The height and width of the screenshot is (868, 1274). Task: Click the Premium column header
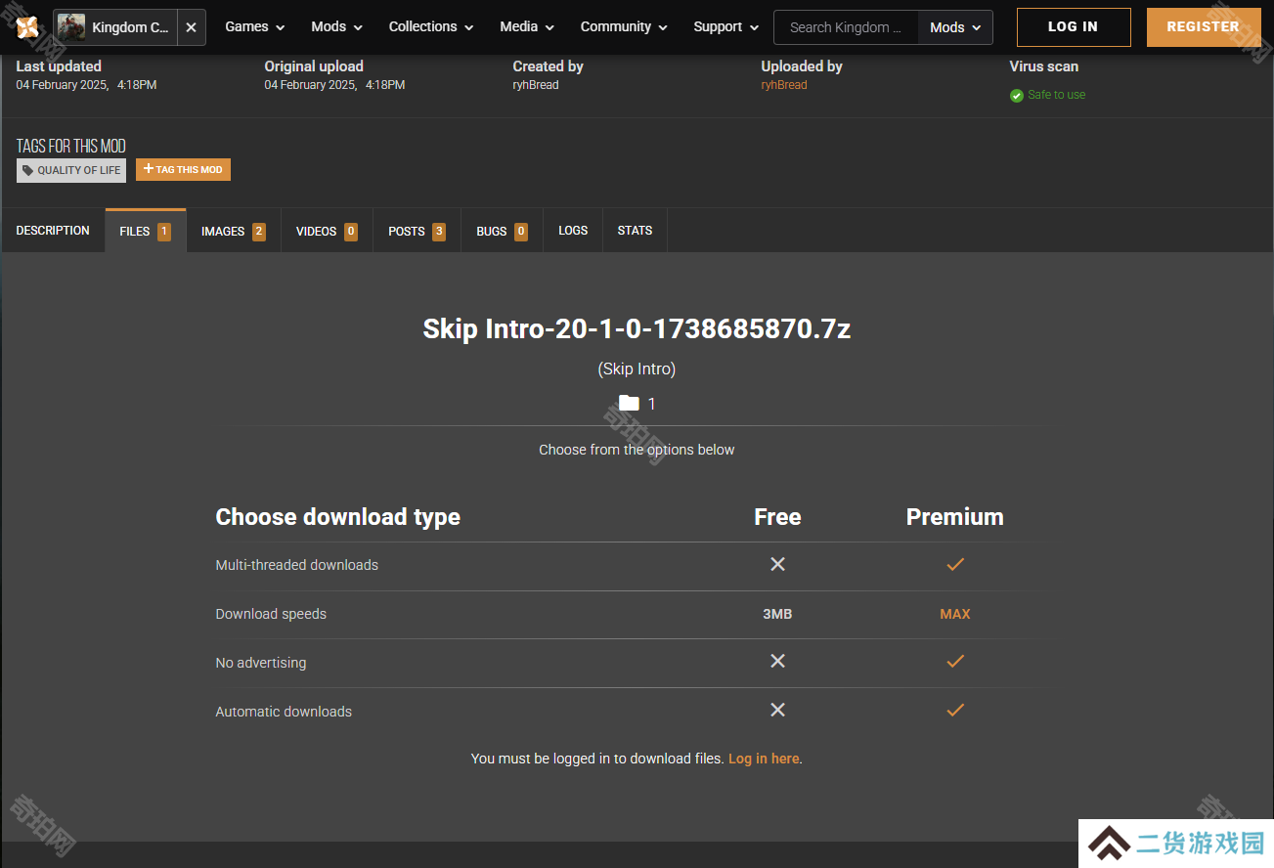point(955,517)
